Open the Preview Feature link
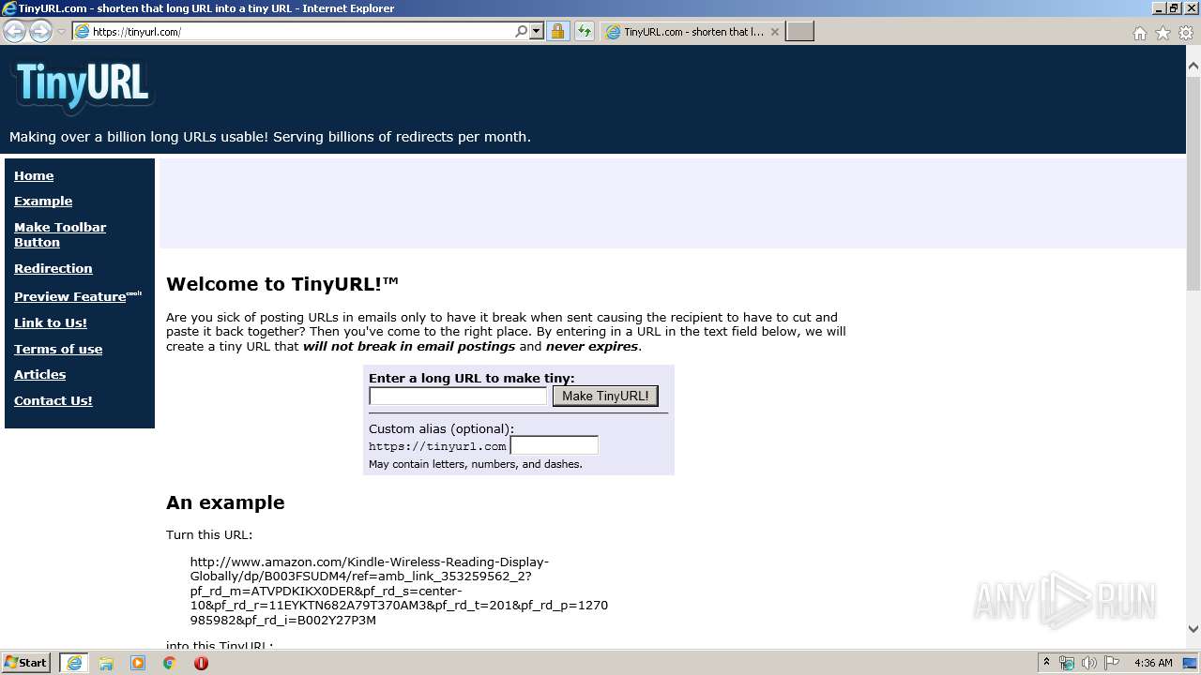This screenshot has width=1201, height=675. (x=70, y=296)
